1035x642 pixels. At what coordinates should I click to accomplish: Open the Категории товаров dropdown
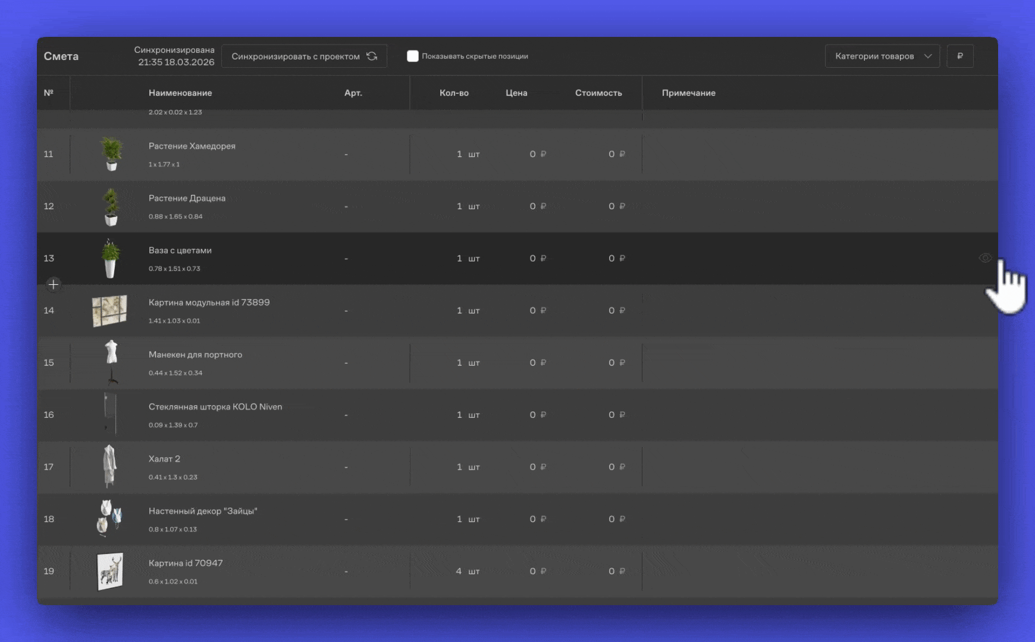(x=882, y=56)
